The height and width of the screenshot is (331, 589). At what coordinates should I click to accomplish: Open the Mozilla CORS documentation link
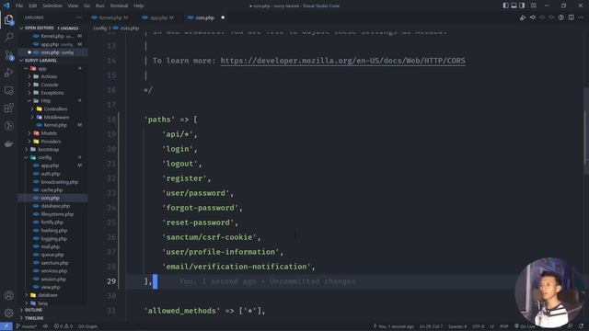click(x=342, y=61)
